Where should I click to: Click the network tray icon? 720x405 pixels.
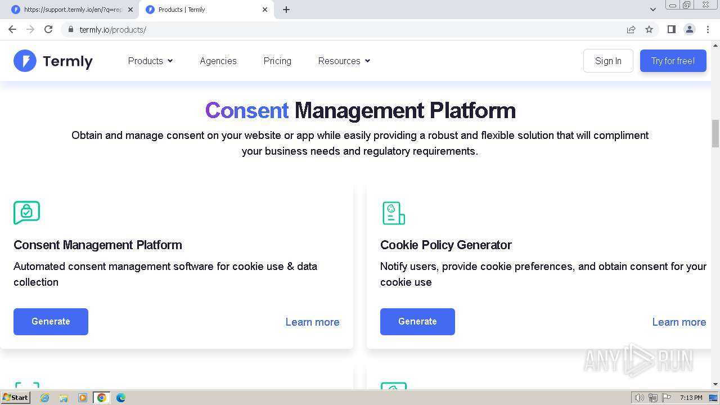pos(653,398)
